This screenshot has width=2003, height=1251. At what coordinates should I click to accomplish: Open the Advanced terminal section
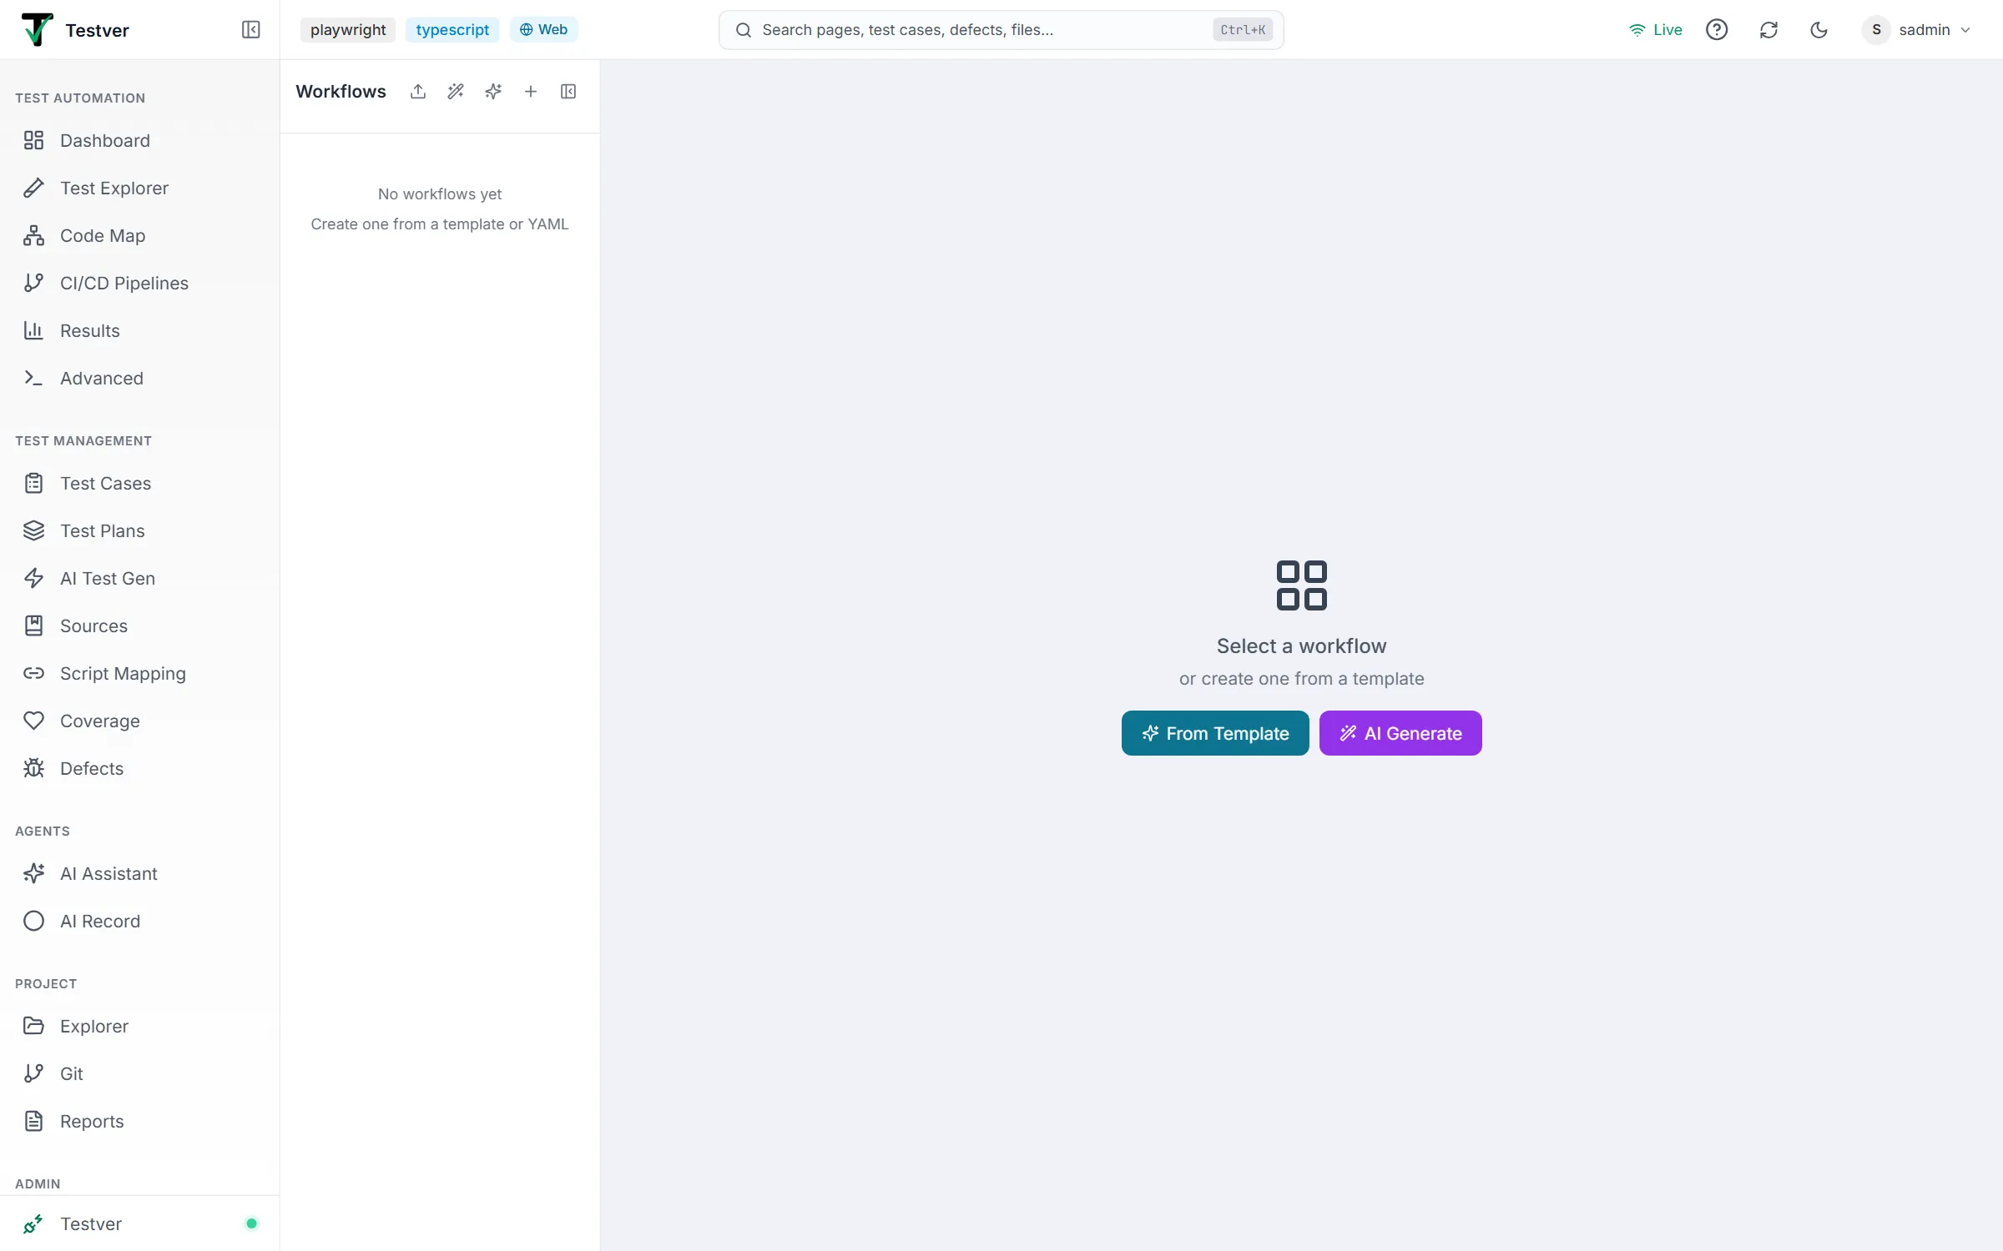point(139,378)
